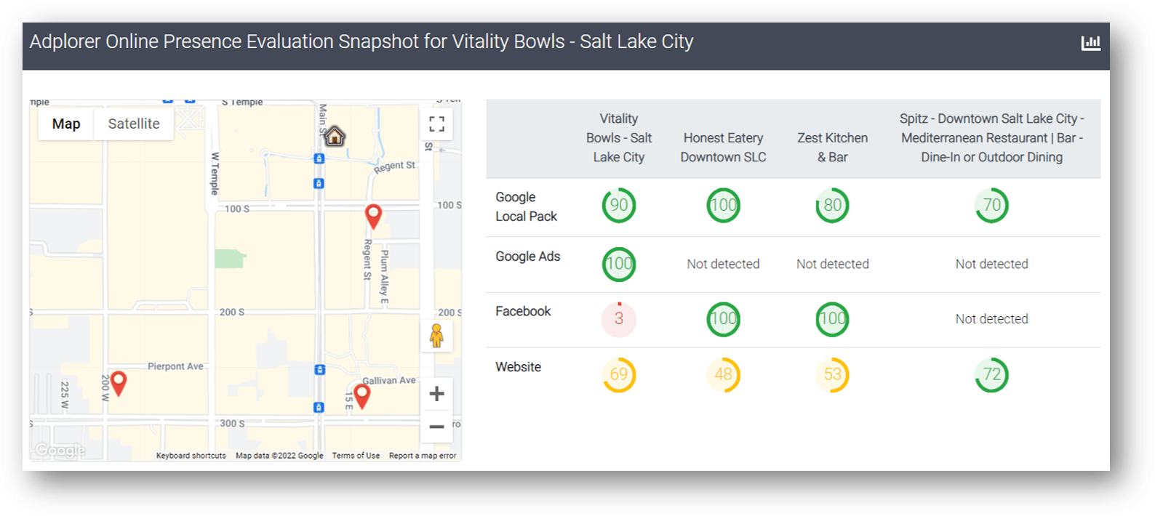The image size is (1155, 516).
Task: Click Honest Eatery Google Ads Not detected
Action: coord(724,264)
